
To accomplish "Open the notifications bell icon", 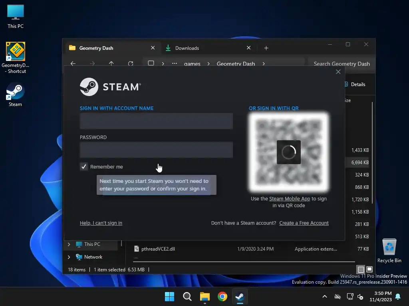I will tap(398, 296).
